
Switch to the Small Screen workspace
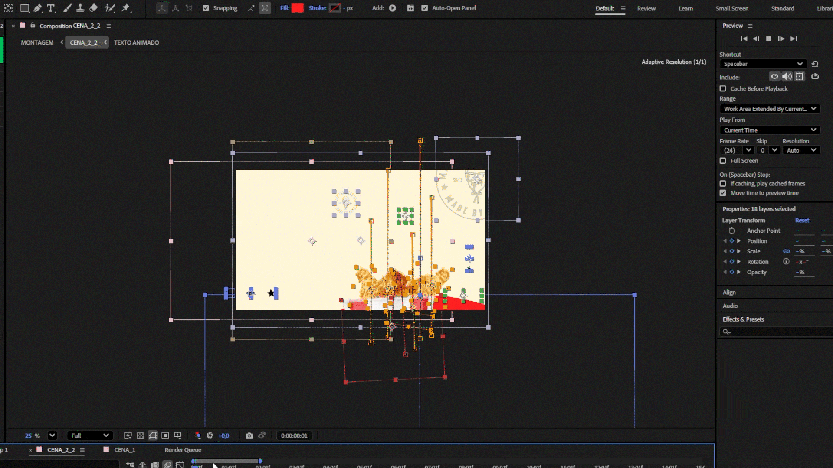732,8
